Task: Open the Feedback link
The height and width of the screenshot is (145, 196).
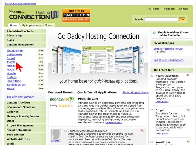Action: (169, 9)
